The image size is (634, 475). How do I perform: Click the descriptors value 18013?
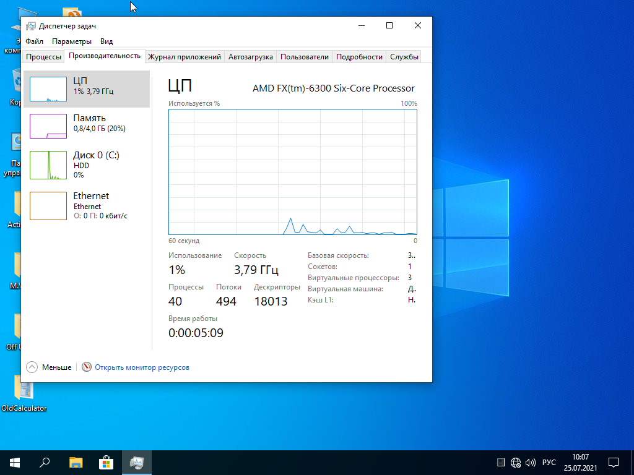pyautogui.click(x=271, y=301)
